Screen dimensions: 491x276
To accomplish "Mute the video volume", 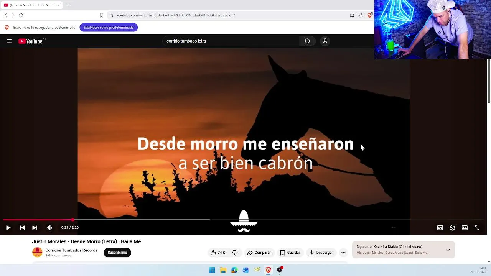I will 49,227.
